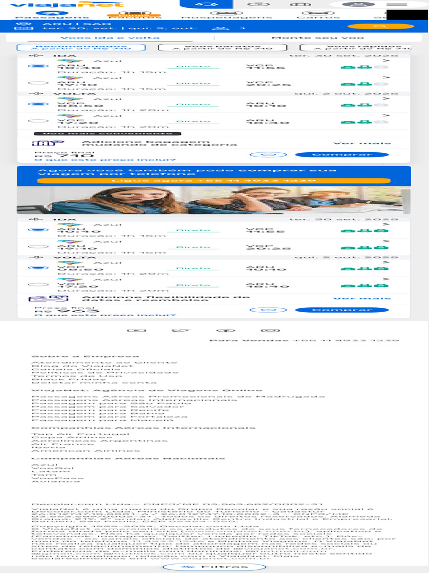
Task: Expand details of 08:50 return in first offer
Action: pos(386,98)
